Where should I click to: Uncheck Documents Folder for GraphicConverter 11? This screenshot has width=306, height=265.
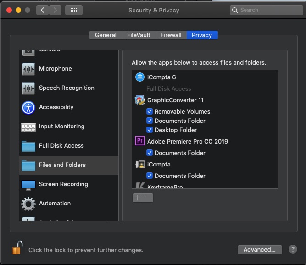pyautogui.click(x=150, y=121)
